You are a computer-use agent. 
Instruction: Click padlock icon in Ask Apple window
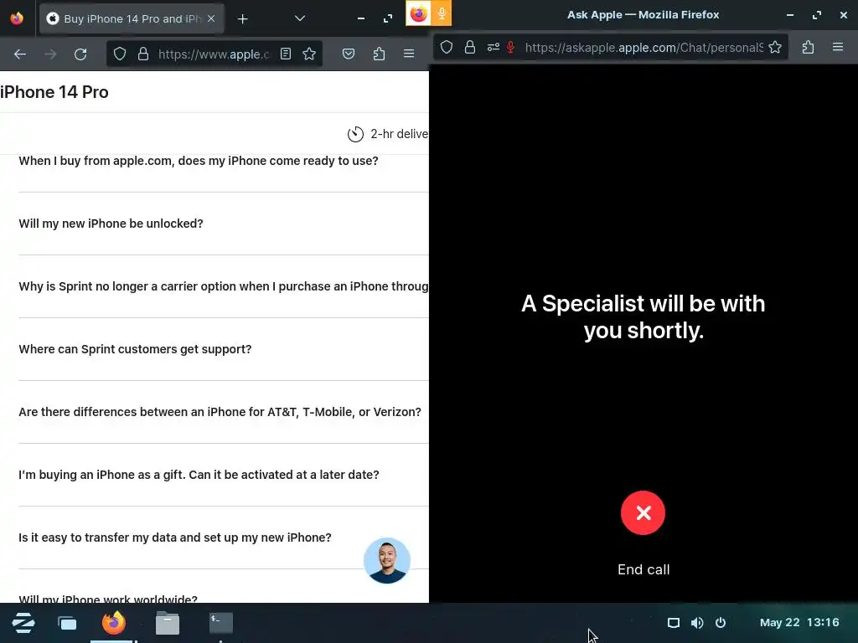coord(469,48)
